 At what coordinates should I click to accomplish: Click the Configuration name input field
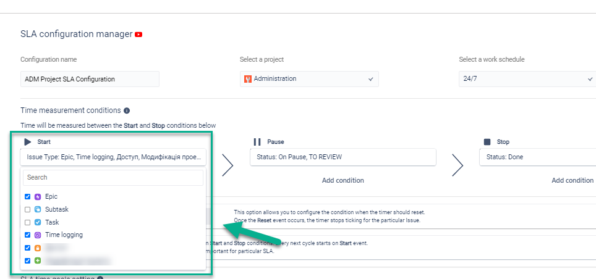[x=90, y=79]
